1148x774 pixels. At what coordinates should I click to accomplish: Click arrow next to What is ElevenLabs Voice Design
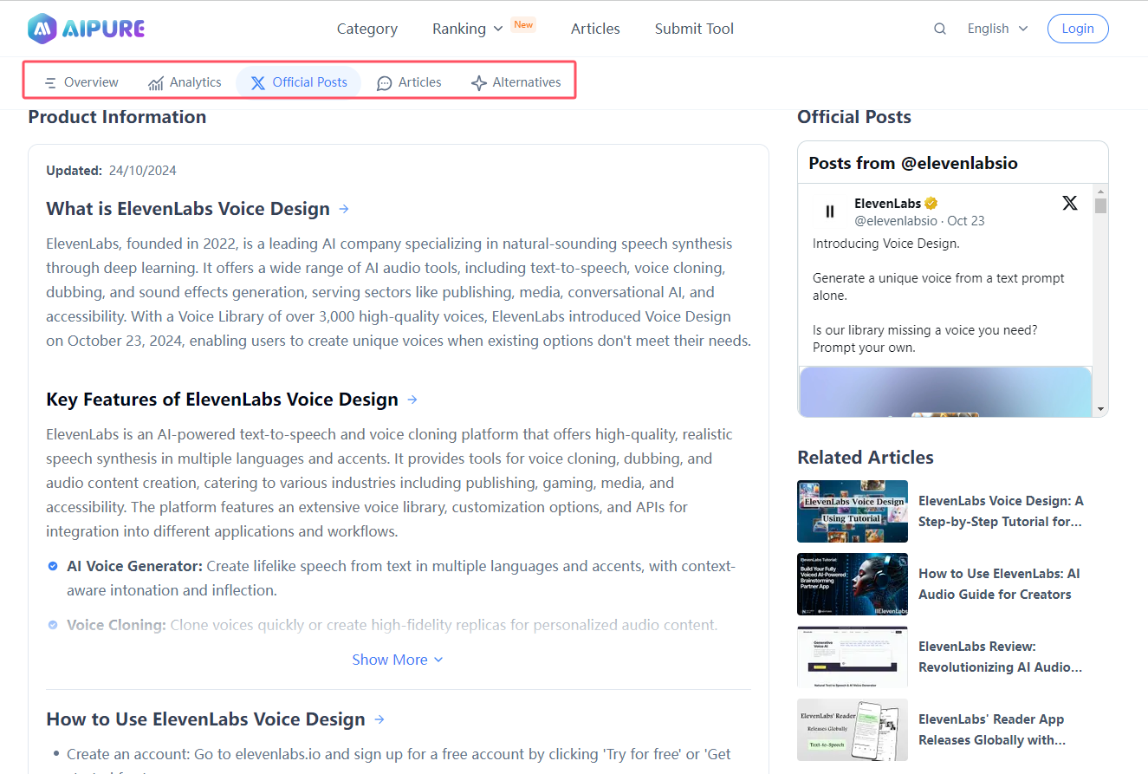coord(344,209)
